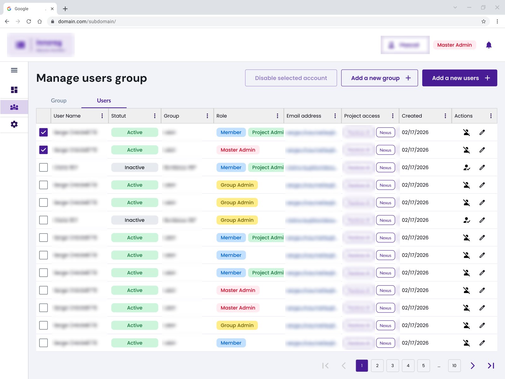Image resolution: width=505 pixels, height=379 pixels.
Task: Click Nexus chip in Inactive Member row
Action: click(x=385, y=168)
